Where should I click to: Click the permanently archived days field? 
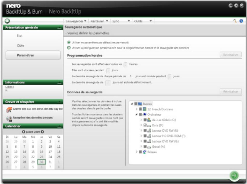(x=108, y=83)
